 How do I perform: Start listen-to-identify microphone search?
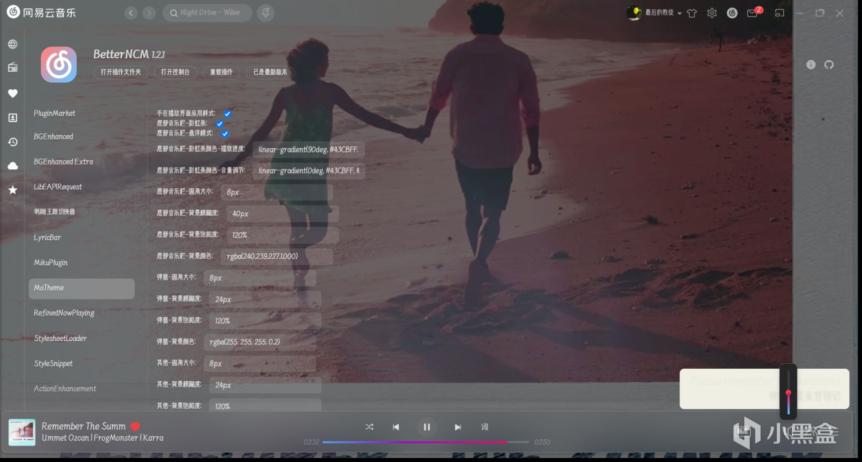click(266, 13)
